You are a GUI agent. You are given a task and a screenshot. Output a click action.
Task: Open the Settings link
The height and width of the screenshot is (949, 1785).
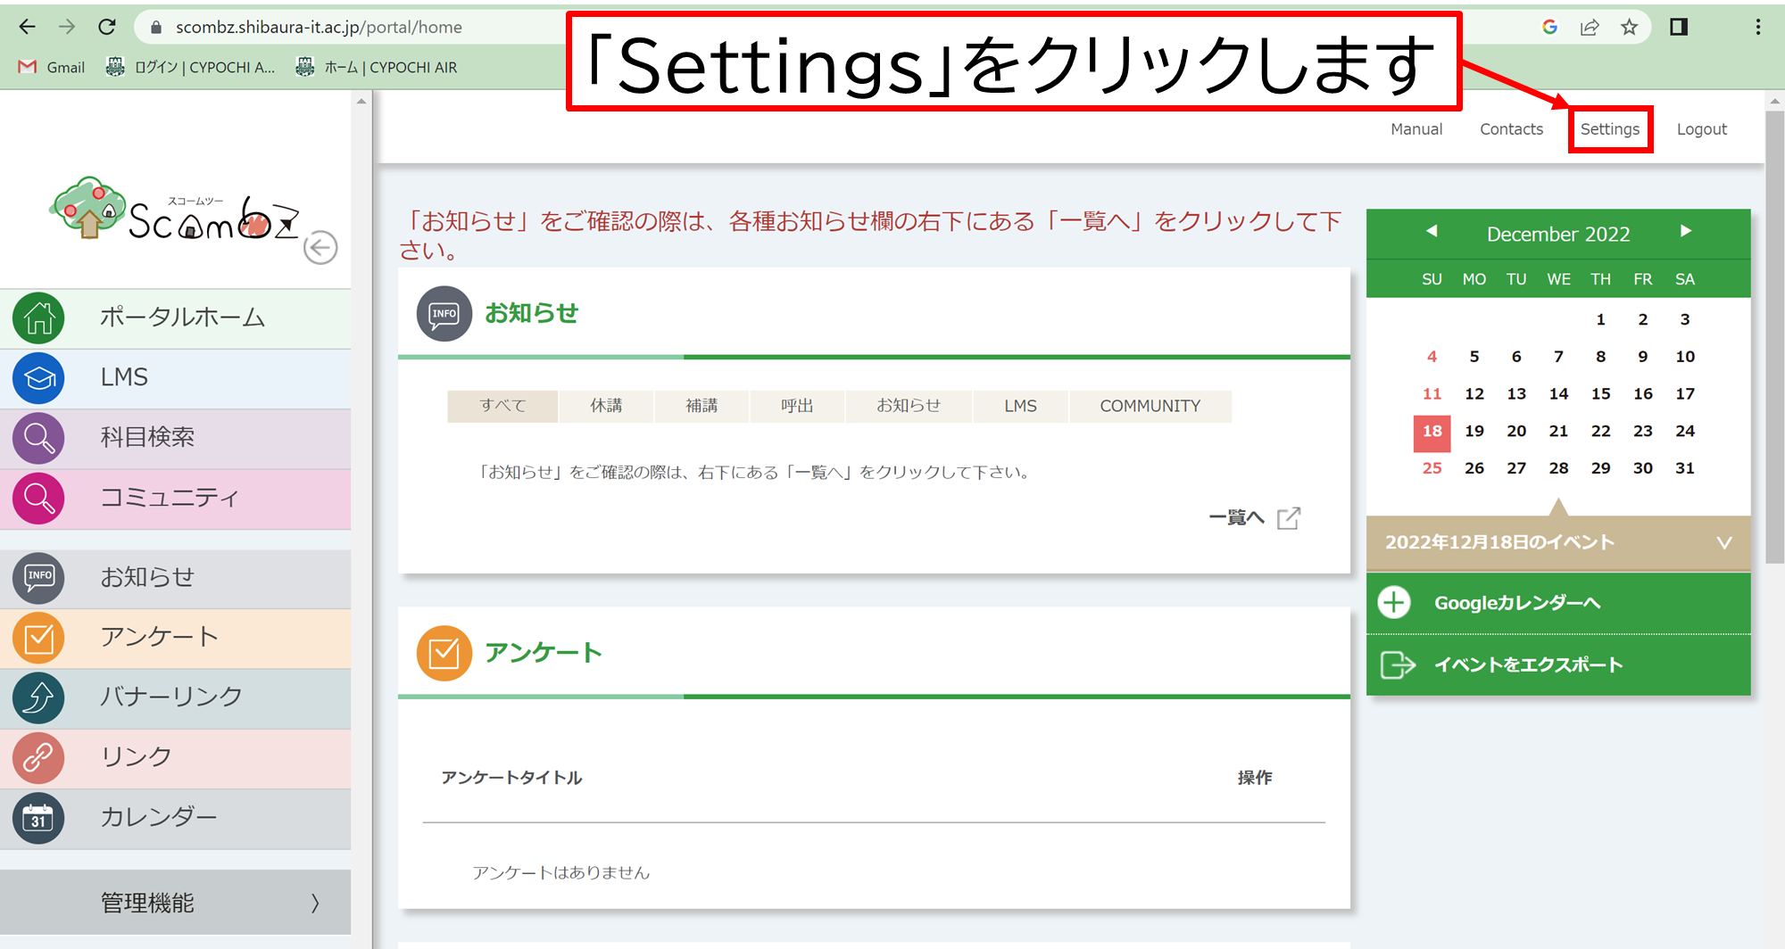1610,129
